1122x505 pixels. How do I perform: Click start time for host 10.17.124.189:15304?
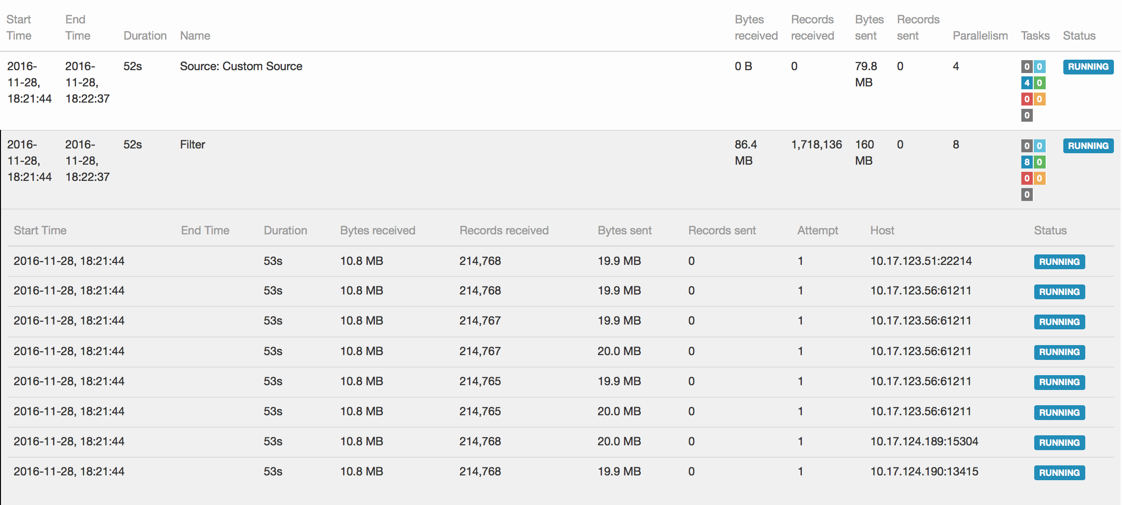(x=69, y=442)
